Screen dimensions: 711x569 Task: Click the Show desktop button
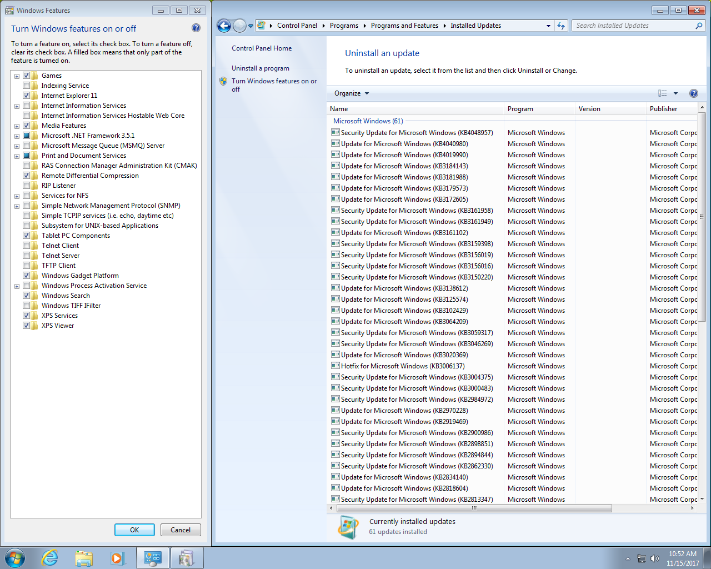707,558
